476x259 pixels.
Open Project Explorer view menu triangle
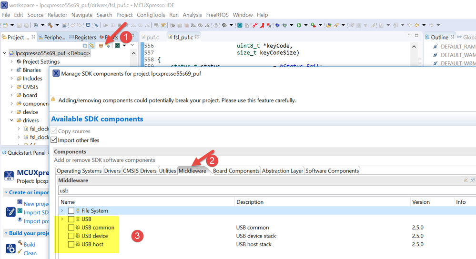pos(132,45)
